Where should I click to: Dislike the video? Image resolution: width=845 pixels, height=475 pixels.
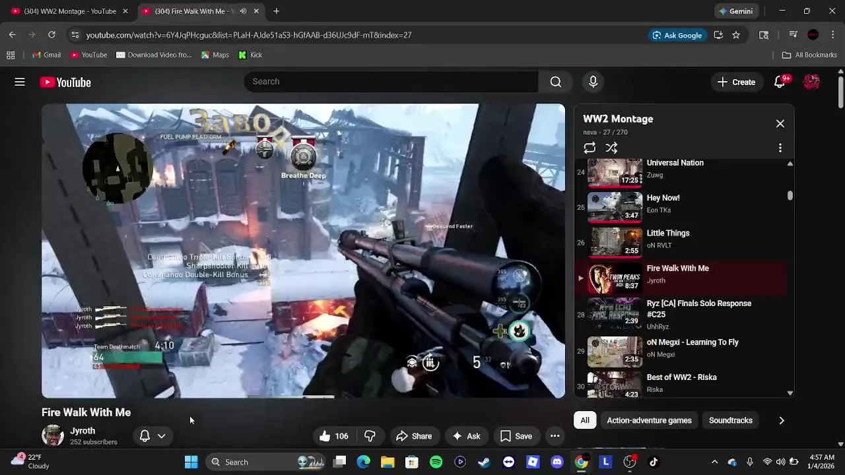pyautogui.click(x=370, y=436)
